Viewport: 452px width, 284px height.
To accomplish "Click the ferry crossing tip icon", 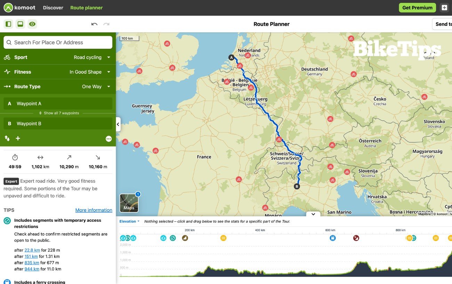I will pos(7,282).
